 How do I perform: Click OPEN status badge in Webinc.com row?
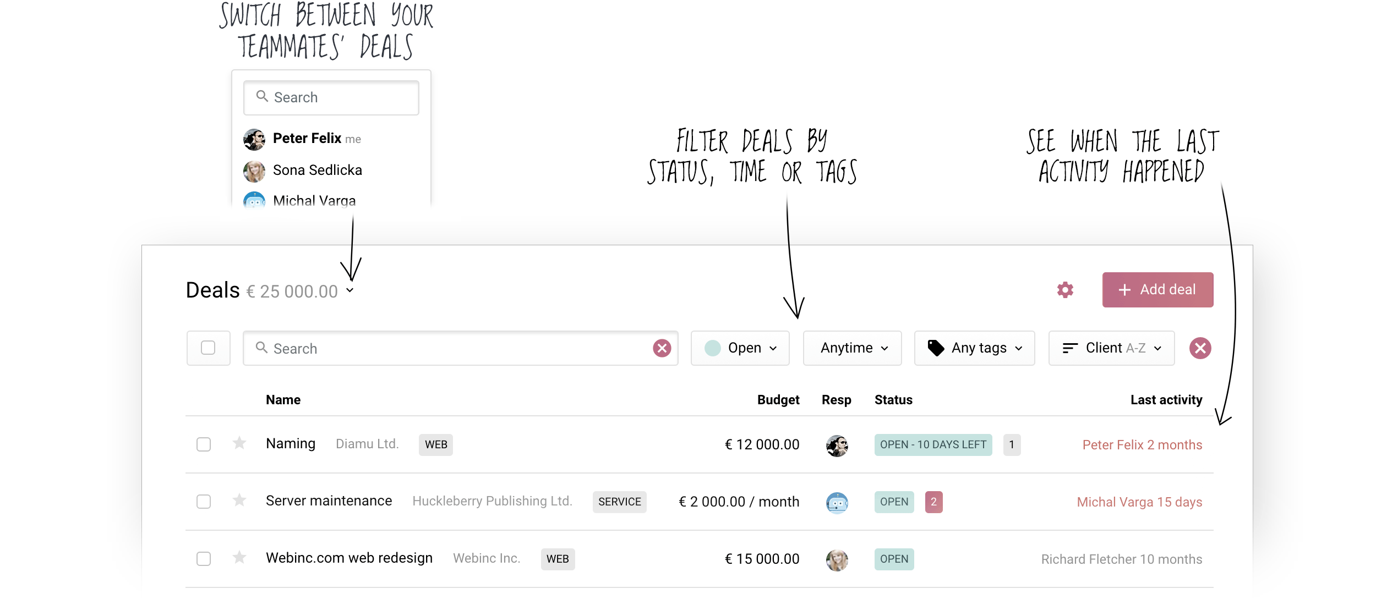click(x=894, y=559)
